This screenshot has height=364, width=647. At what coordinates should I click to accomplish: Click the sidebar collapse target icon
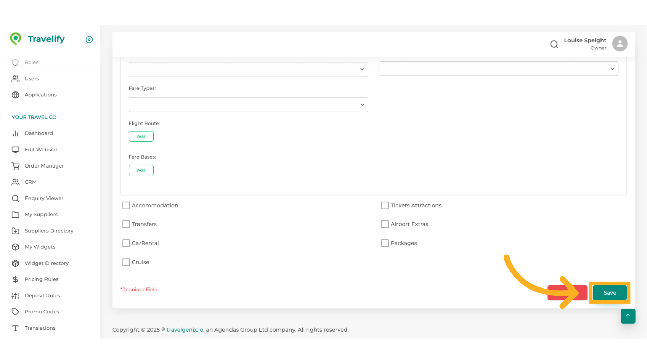[89, 40]
